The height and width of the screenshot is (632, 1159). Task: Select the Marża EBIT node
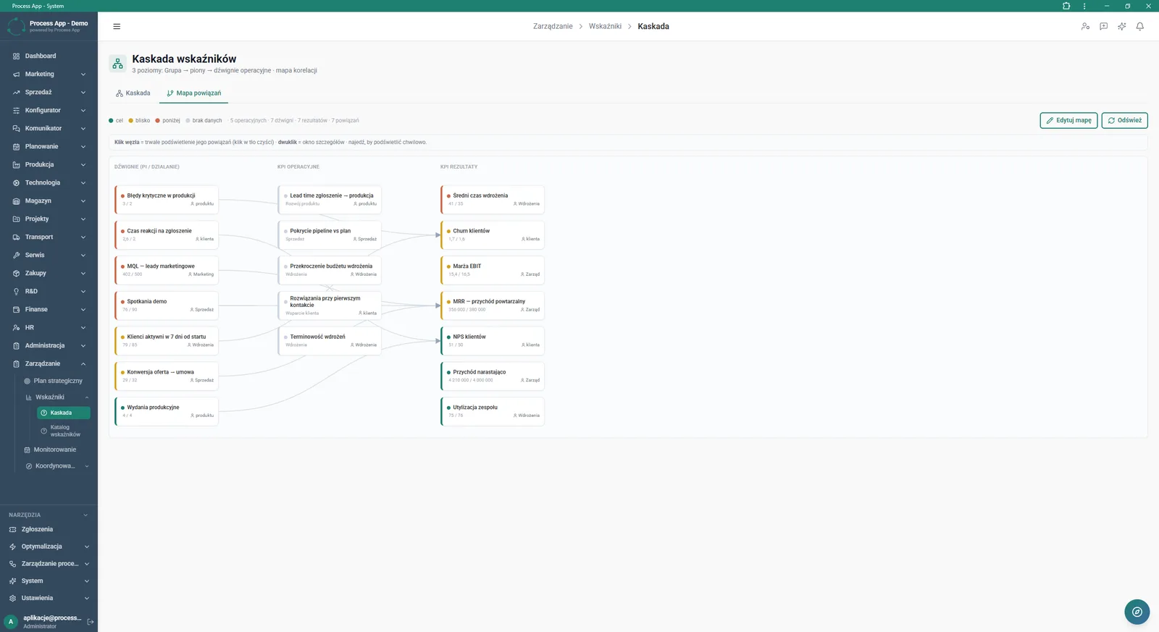pos(493,270)
